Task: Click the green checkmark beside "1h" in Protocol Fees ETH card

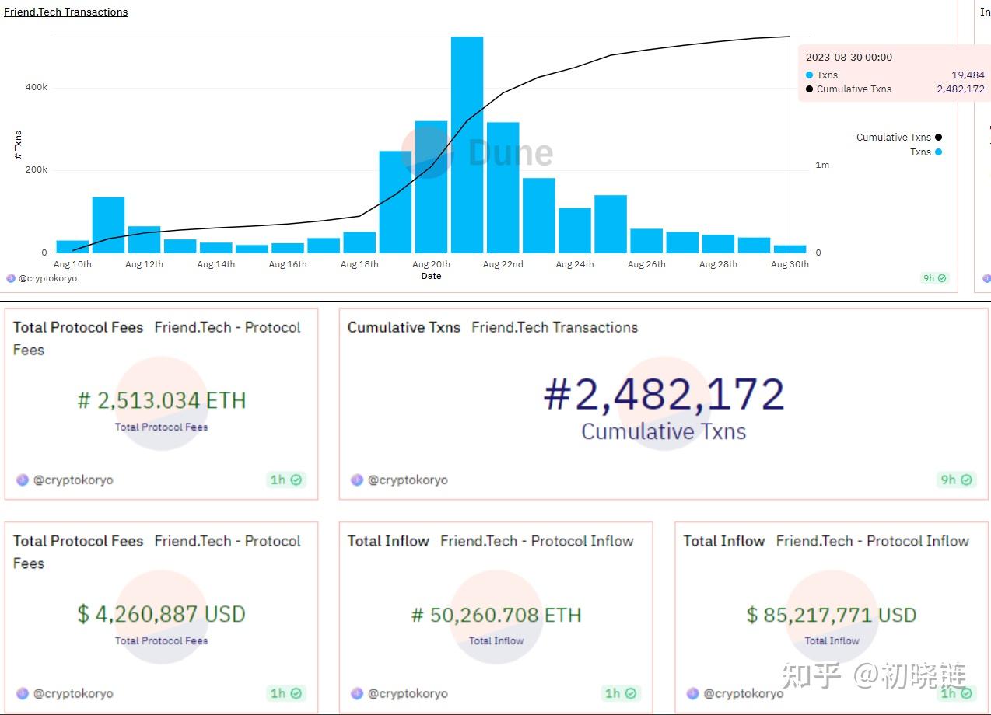Action: coord(297,480)
